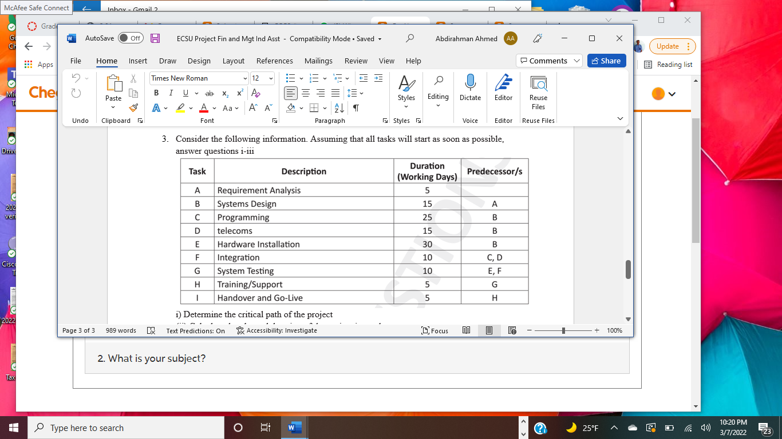This screenshot has width=782, height=439.
Task: Click the Paste clipboard icon
Action: coord(113,84)
